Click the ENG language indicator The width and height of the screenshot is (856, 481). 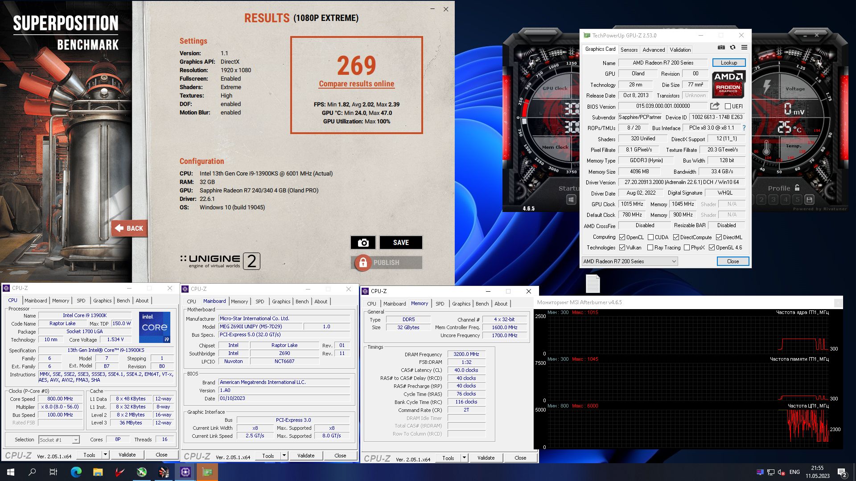[794, 472]
